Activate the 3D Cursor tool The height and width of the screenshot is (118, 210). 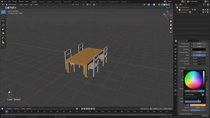[x=3, y=16]
